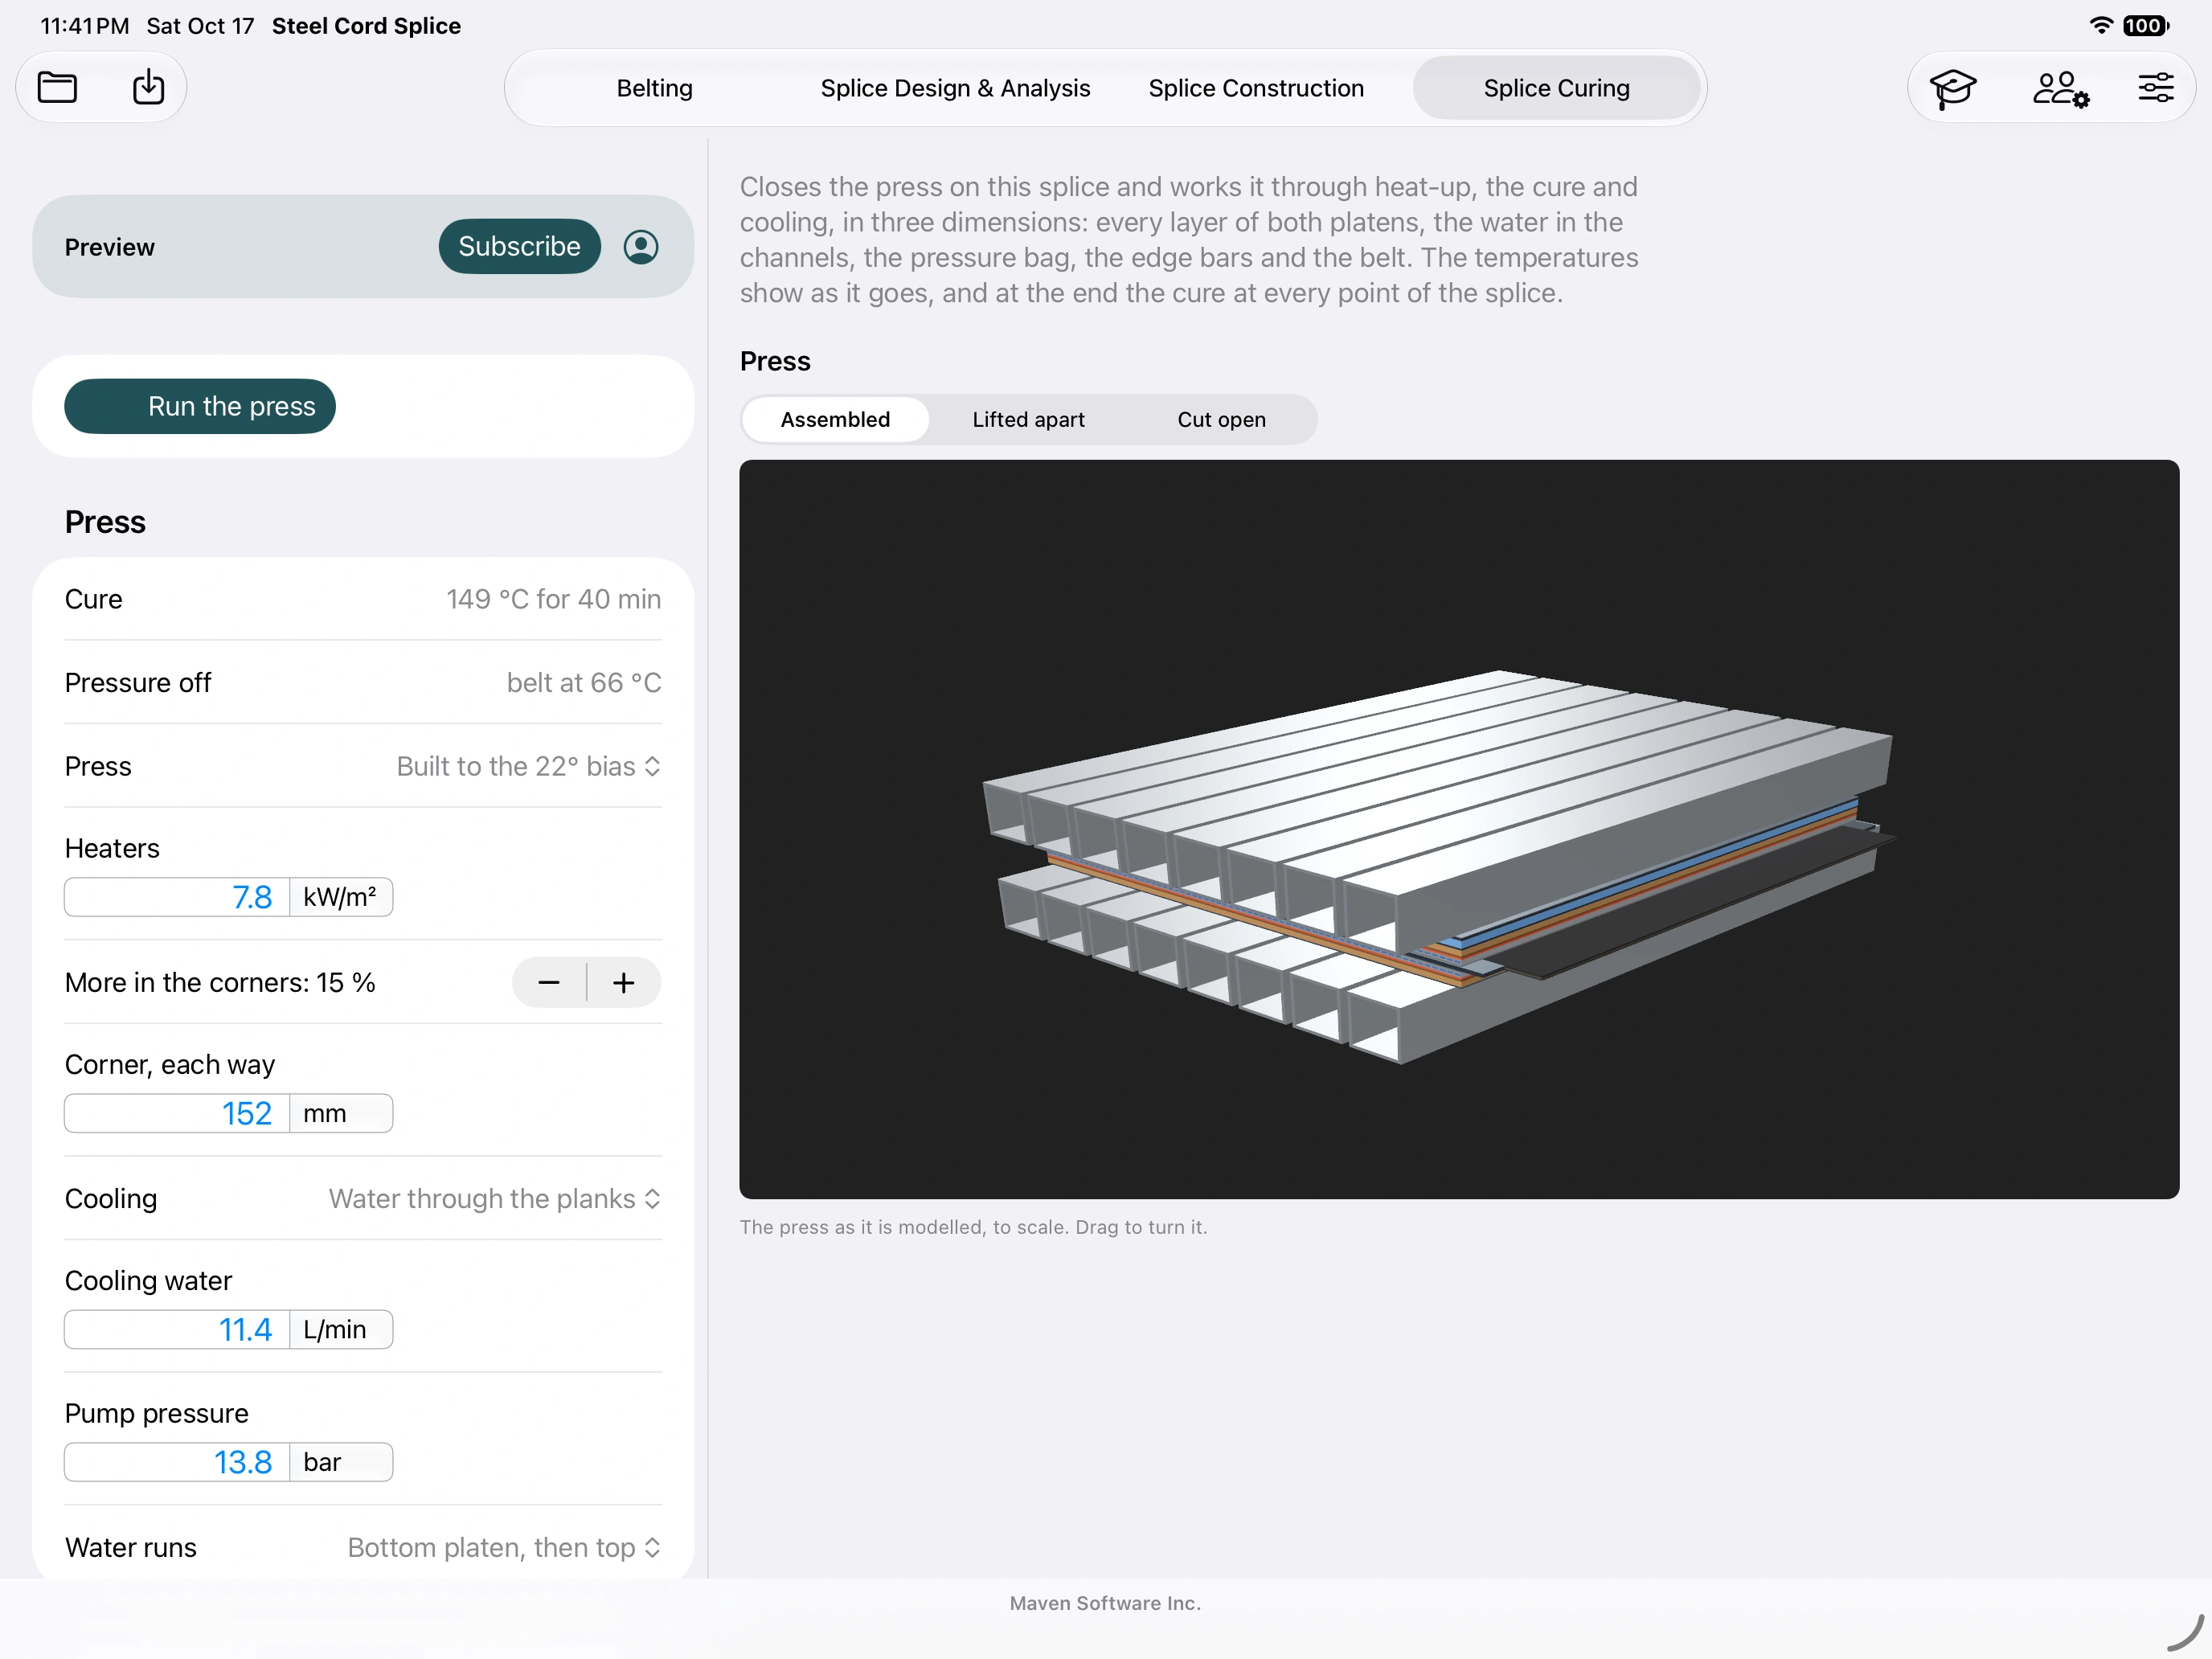Click the Run the press button
Image resolution: width=2212 pixels, height=1659 pixels.
pyautogui.click(x=200, y=406)
